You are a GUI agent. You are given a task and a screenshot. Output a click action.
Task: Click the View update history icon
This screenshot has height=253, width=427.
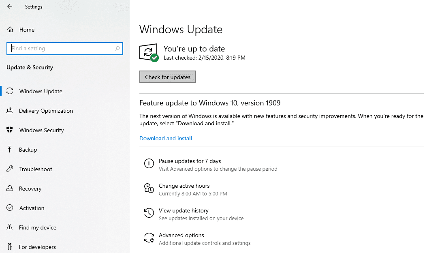coord(149,213)
